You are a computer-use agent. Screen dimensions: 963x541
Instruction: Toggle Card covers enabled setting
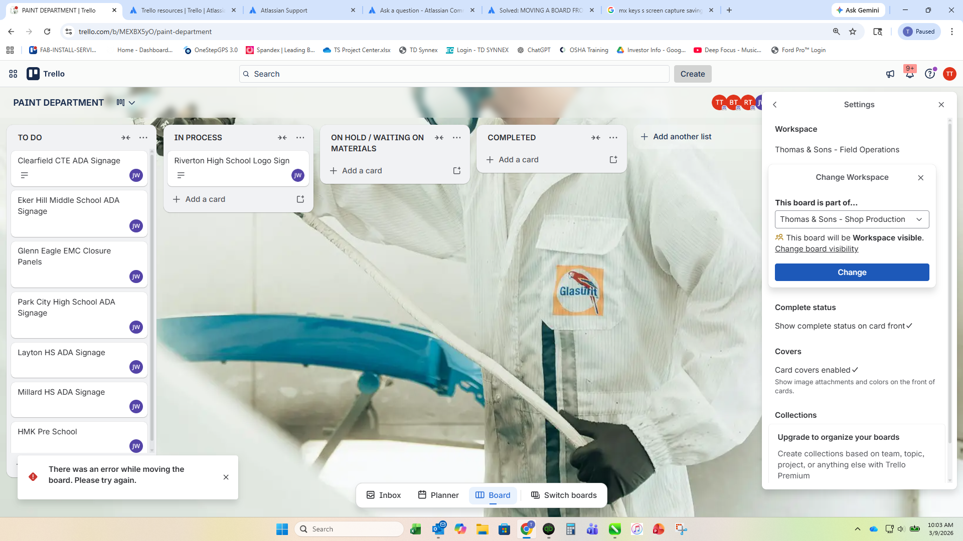pos(817,370)
